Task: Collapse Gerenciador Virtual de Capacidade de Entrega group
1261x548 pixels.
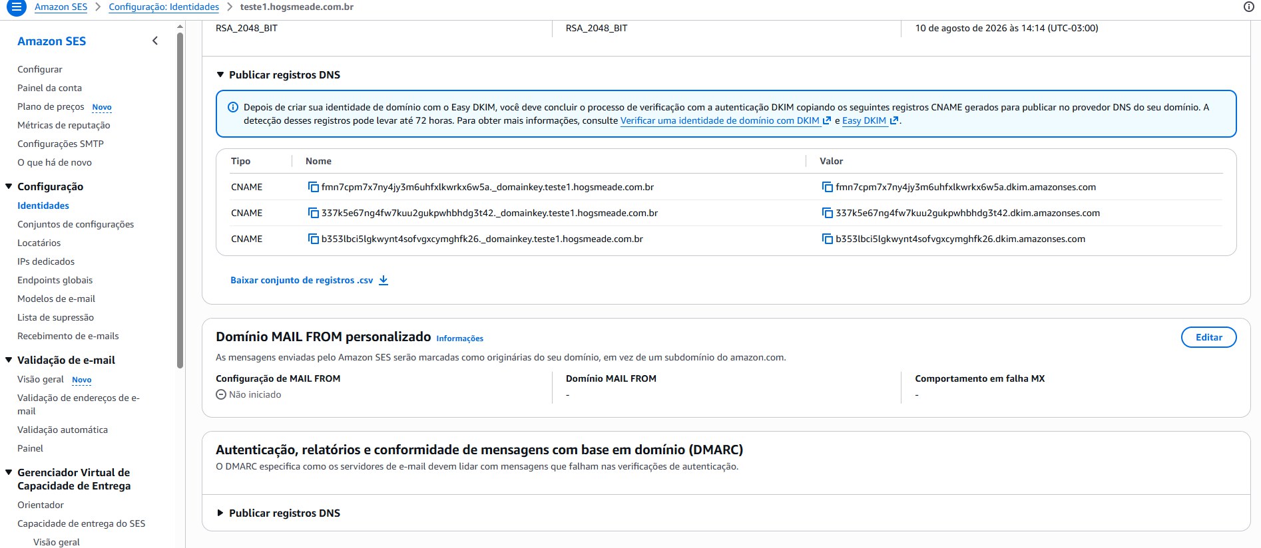Action: [x=9, y=473]
